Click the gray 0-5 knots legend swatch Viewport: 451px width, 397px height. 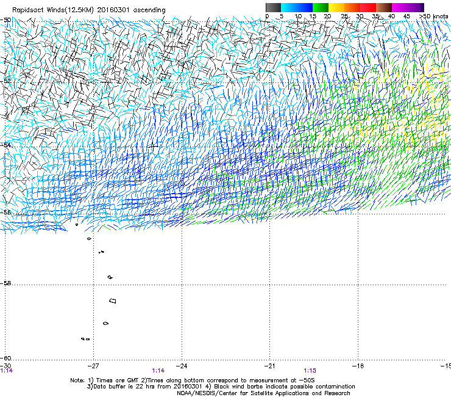273,7
